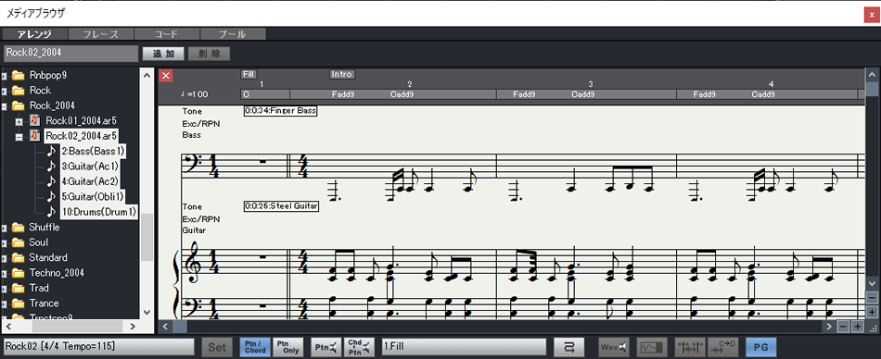Screen dimensions: 881x359
Task: Click the folder tree vertical scrollbar thumb
Action: 147,237
